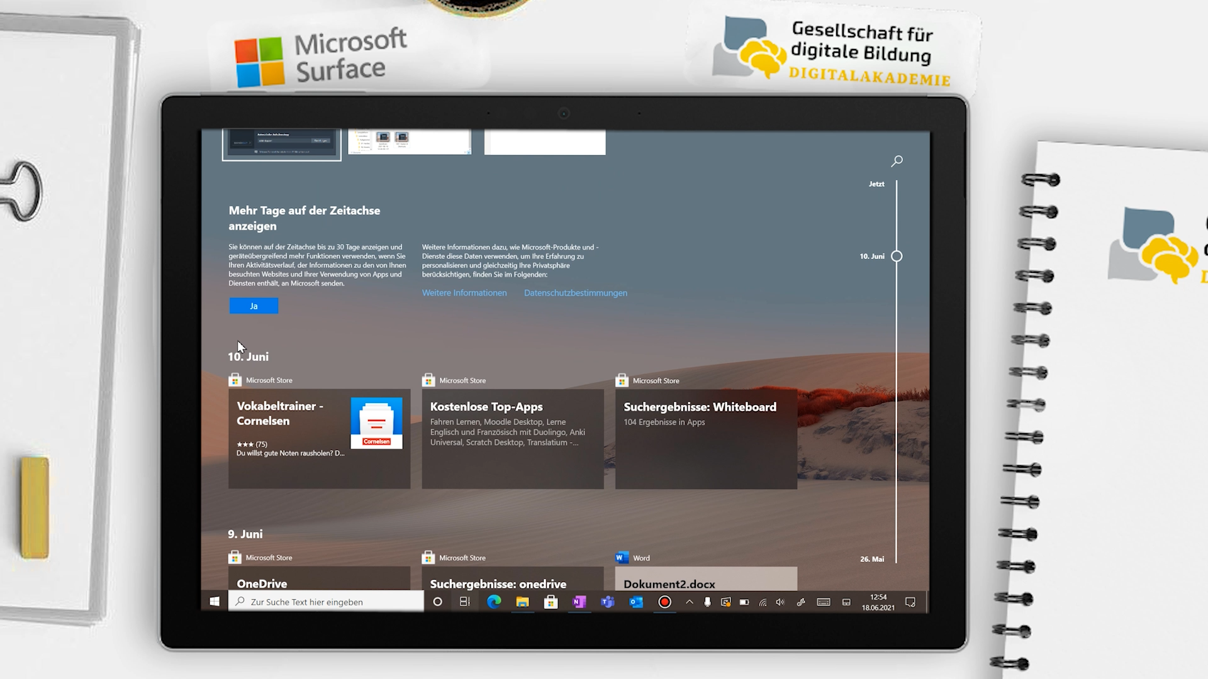The image size is (1208, 679).
Task: Open Suchergebnisse: onedrive activity card
Action: pyautogui.click(x=513, y=578)
